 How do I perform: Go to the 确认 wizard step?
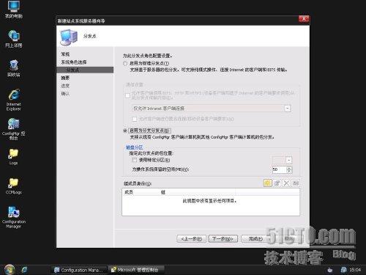point(65,94)
